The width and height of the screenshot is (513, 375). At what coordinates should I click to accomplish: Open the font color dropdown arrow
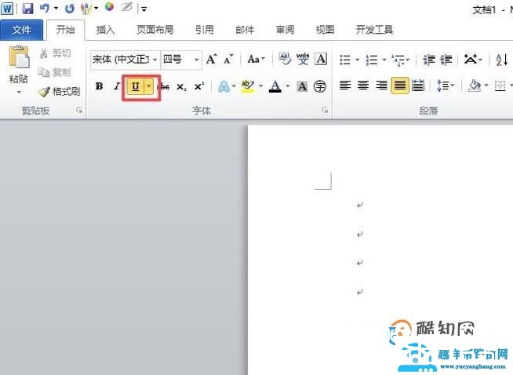(x=288, y=86)
